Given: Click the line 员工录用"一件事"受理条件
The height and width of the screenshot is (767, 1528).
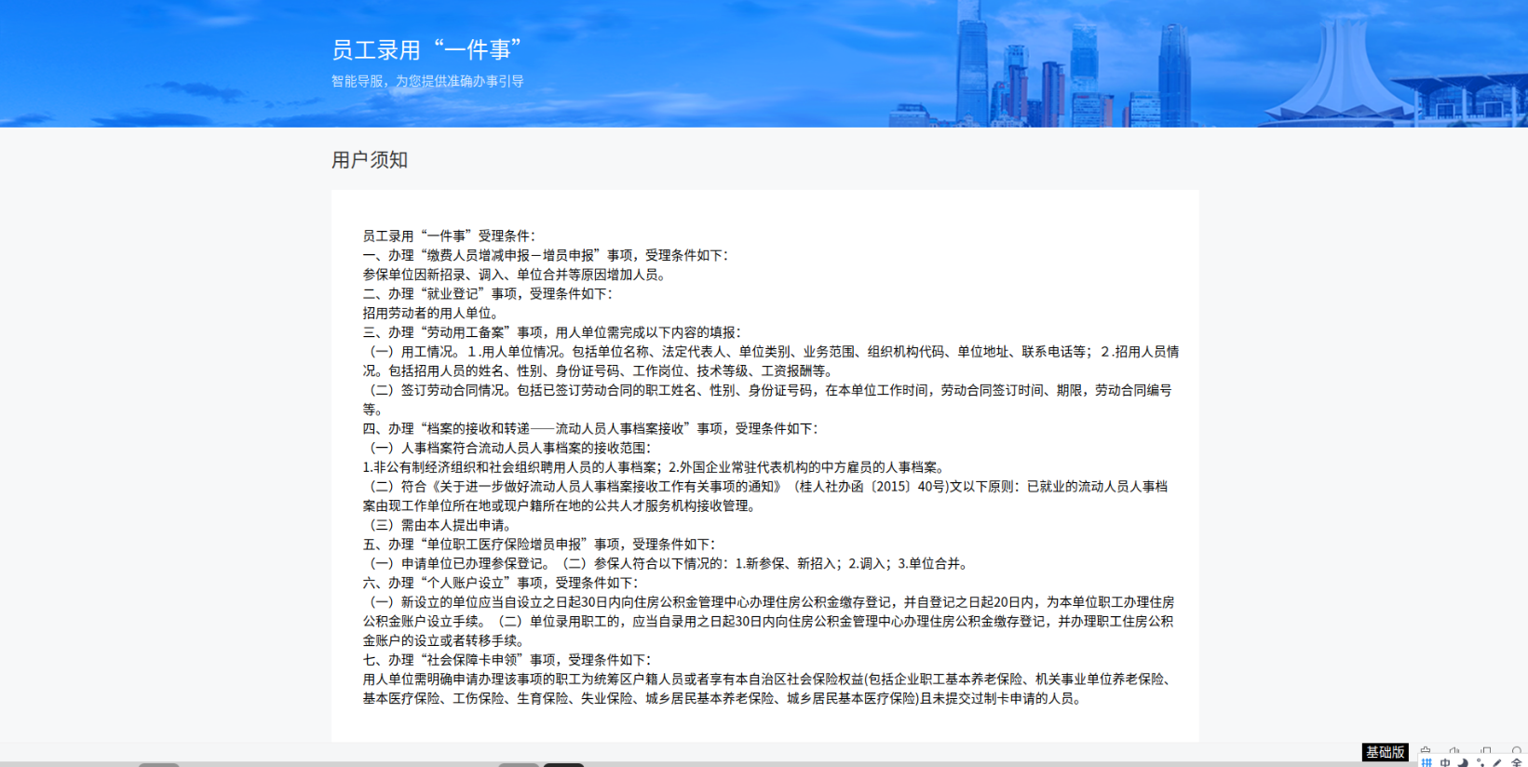Looking at the screenshot, I should point(450,236).
